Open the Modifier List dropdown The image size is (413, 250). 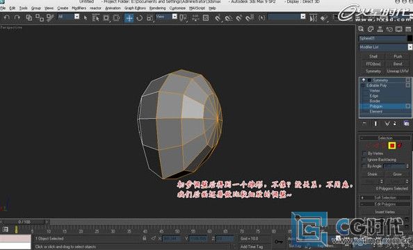(410, 47)
